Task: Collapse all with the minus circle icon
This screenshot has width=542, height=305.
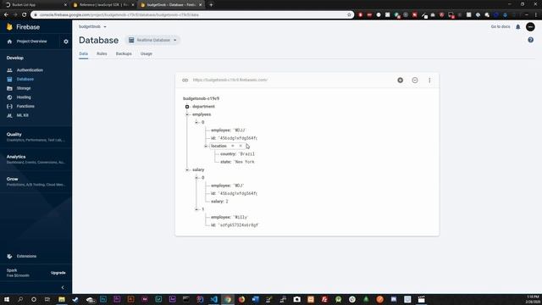Action: point(415,80)
